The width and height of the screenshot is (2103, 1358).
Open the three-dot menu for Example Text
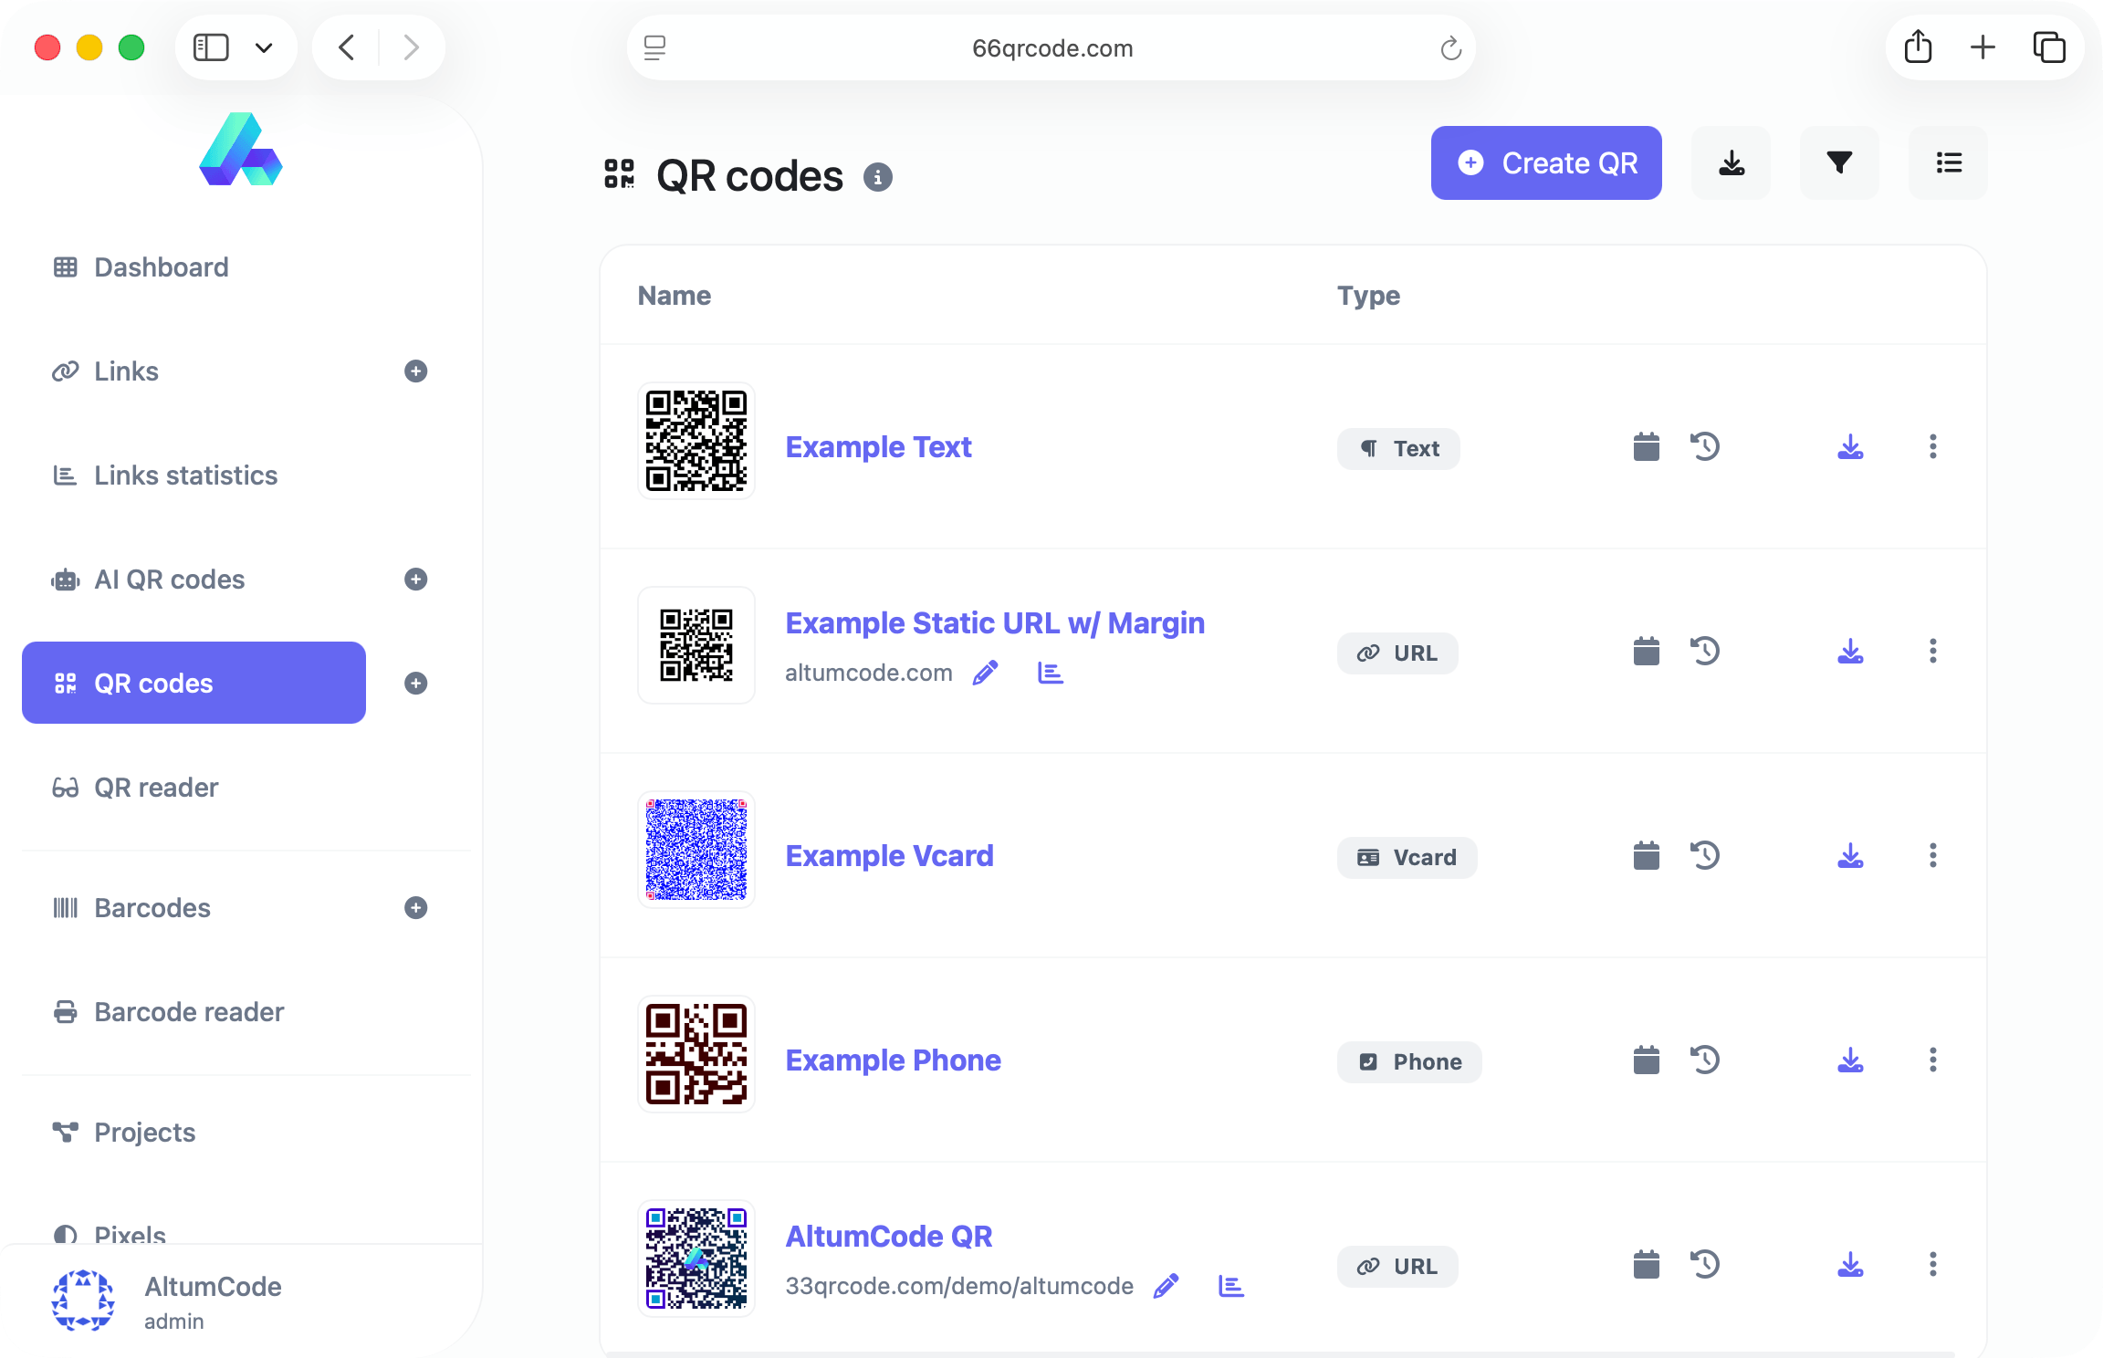[1932, 447]
